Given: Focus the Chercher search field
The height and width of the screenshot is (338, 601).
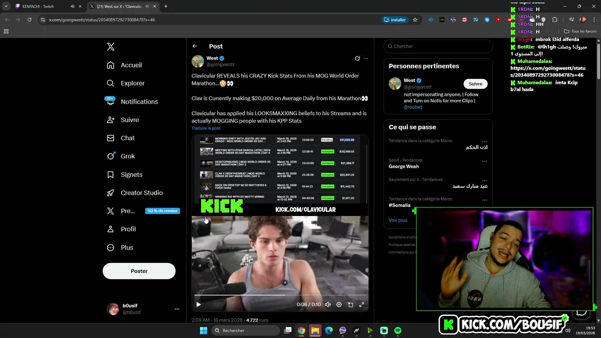Looking at the screenshot, I should point(438,46).
